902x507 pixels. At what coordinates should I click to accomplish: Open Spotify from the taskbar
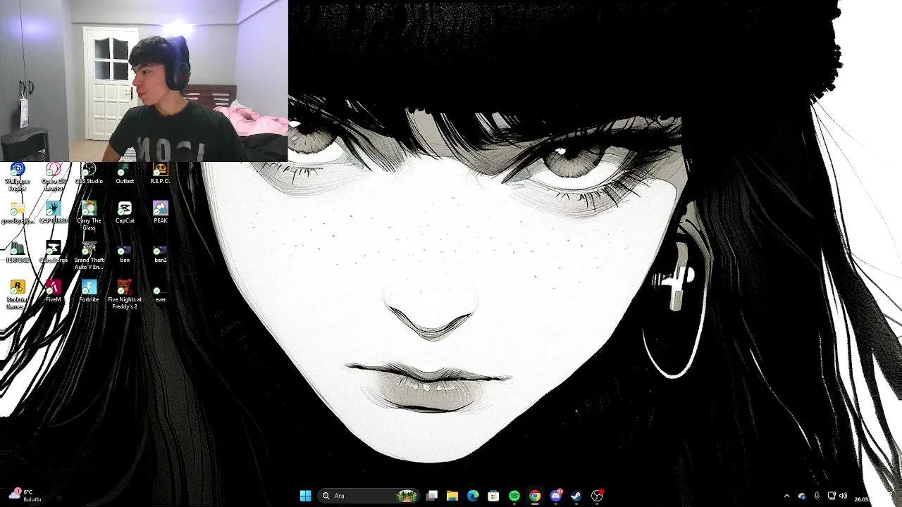(514, 496)
